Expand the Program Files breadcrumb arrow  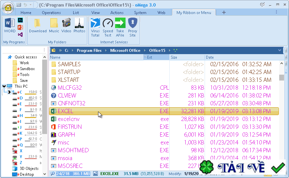(106, 51)
